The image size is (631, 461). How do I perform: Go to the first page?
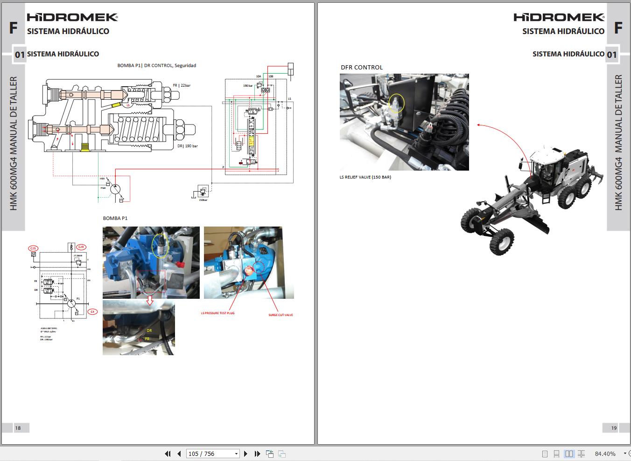point(168,454)
